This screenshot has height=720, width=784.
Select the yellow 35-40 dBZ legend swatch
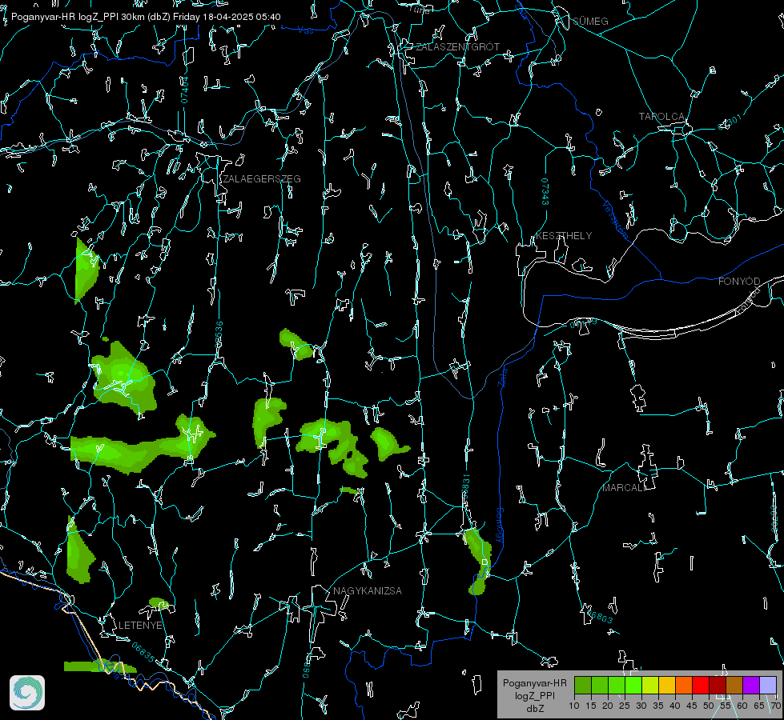(667, 686)
